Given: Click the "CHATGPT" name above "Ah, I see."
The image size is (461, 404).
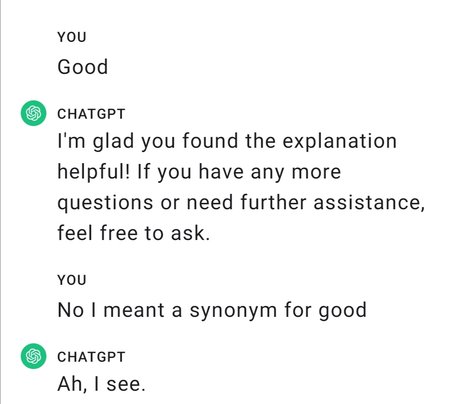Looking at the screenshot, I should (x=91, y=357).
